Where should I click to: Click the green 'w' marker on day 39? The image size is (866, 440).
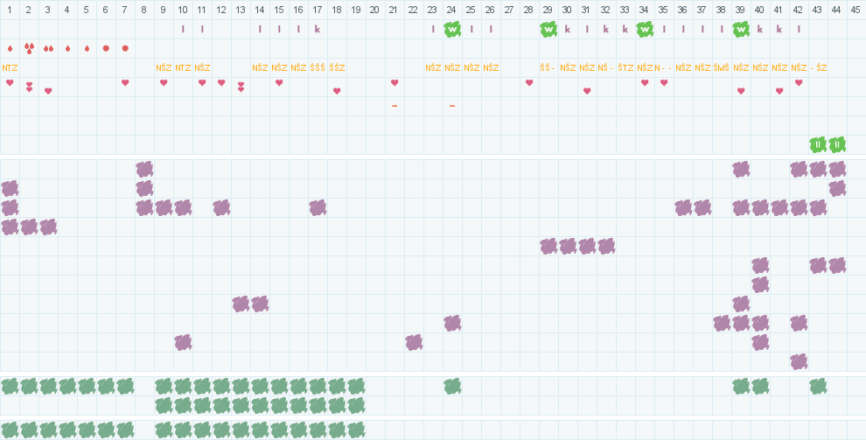point(741,29)
